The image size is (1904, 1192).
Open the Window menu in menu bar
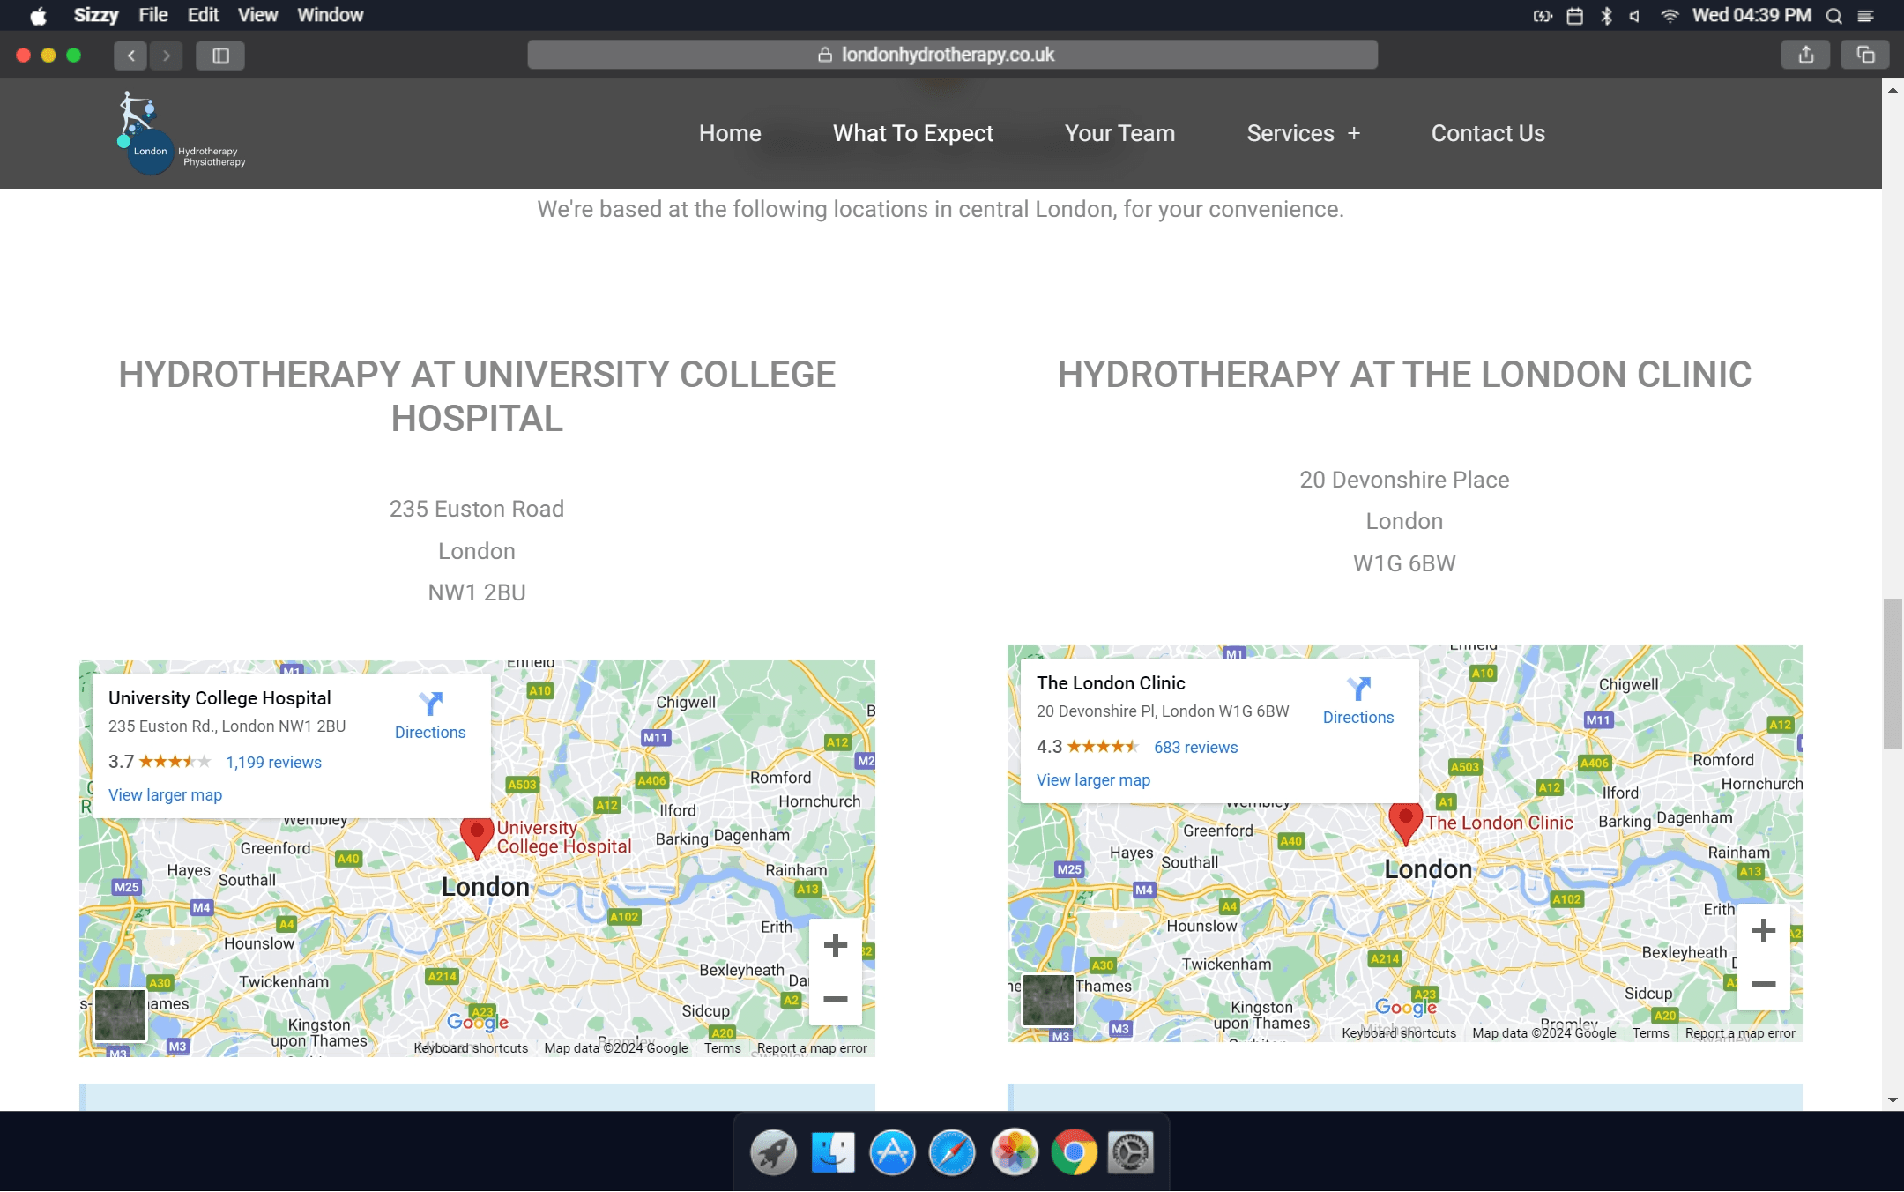pyautogui.click(x=330, y=15)
